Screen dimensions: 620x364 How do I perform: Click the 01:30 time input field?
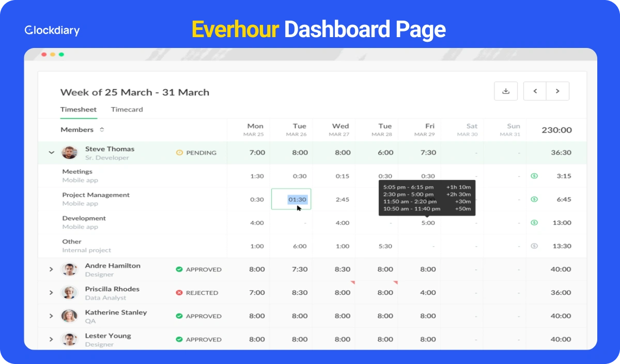291,199
